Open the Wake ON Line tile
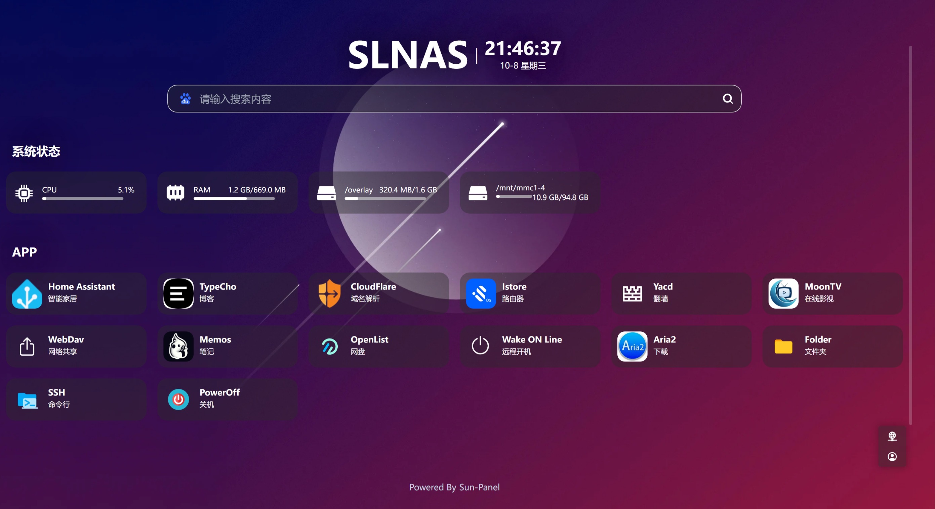Screen dimensions: 935x509 pos(530,346)
